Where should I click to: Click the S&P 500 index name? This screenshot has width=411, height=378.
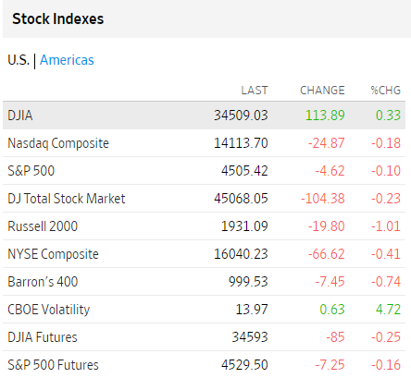pyautogui.click(x=31, y=171)
